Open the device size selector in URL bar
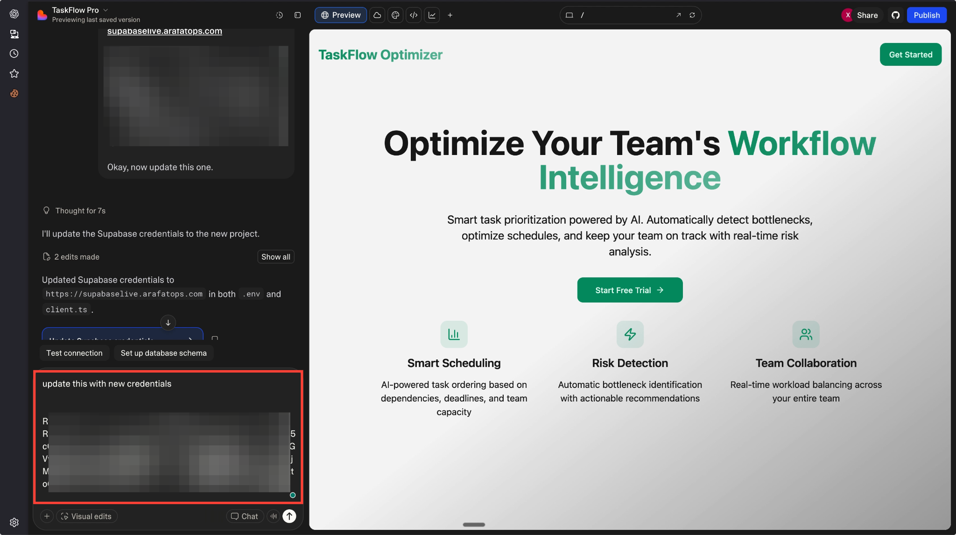 [569, 15]
